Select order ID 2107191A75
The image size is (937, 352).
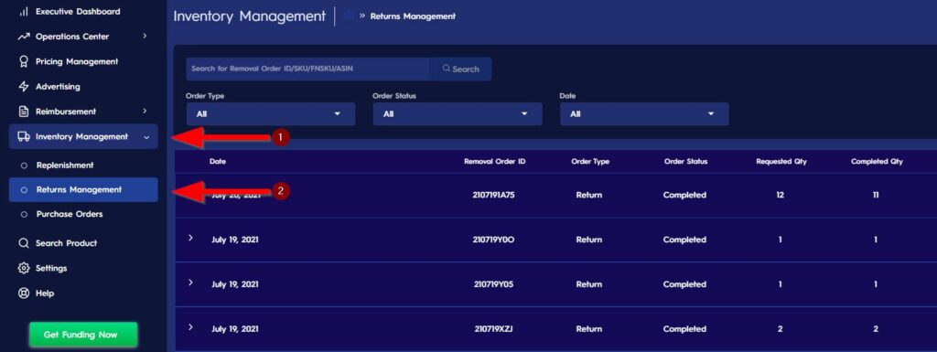(493, 195)
